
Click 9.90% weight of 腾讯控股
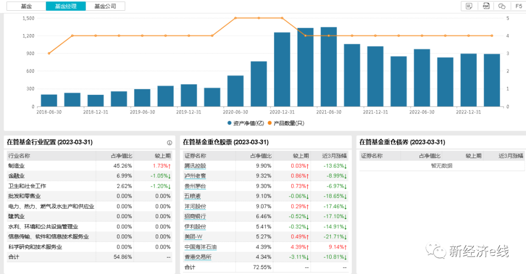tap(263, 165)
